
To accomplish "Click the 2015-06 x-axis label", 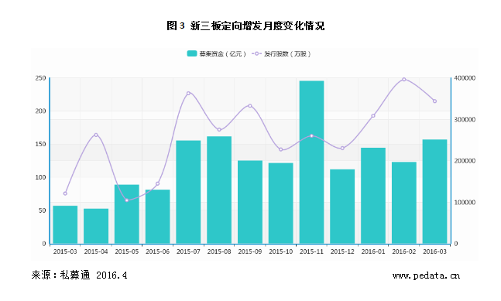I will (x=157, y=251).
